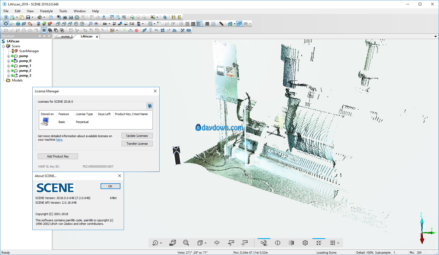Click the cloud add icon in top toolbar
This screenshot has height=255, width=439.
point(132,17)
